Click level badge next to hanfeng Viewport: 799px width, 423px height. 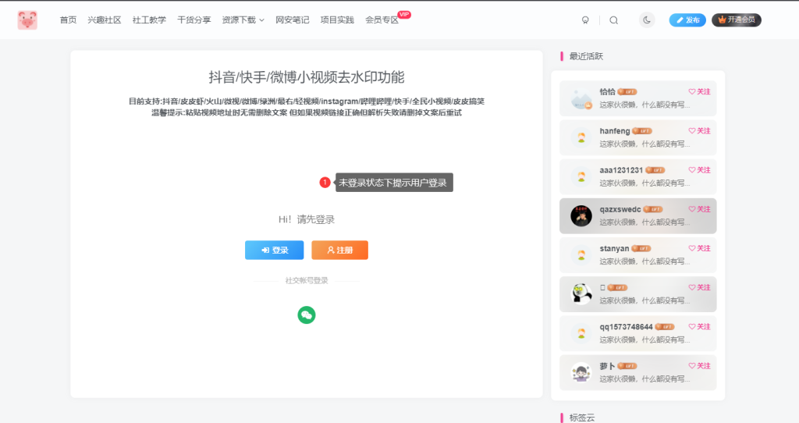pos(642,131)
